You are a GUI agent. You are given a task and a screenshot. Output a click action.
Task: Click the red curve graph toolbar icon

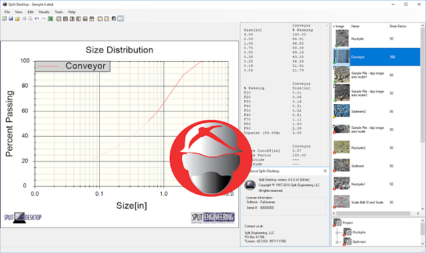pyautogui.click(x=106, y=19)
